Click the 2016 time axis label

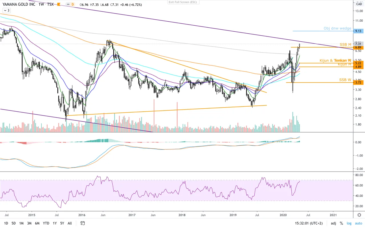(x=82, y=215)
